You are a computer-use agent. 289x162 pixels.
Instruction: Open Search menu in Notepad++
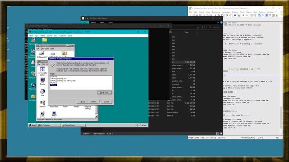202,12
